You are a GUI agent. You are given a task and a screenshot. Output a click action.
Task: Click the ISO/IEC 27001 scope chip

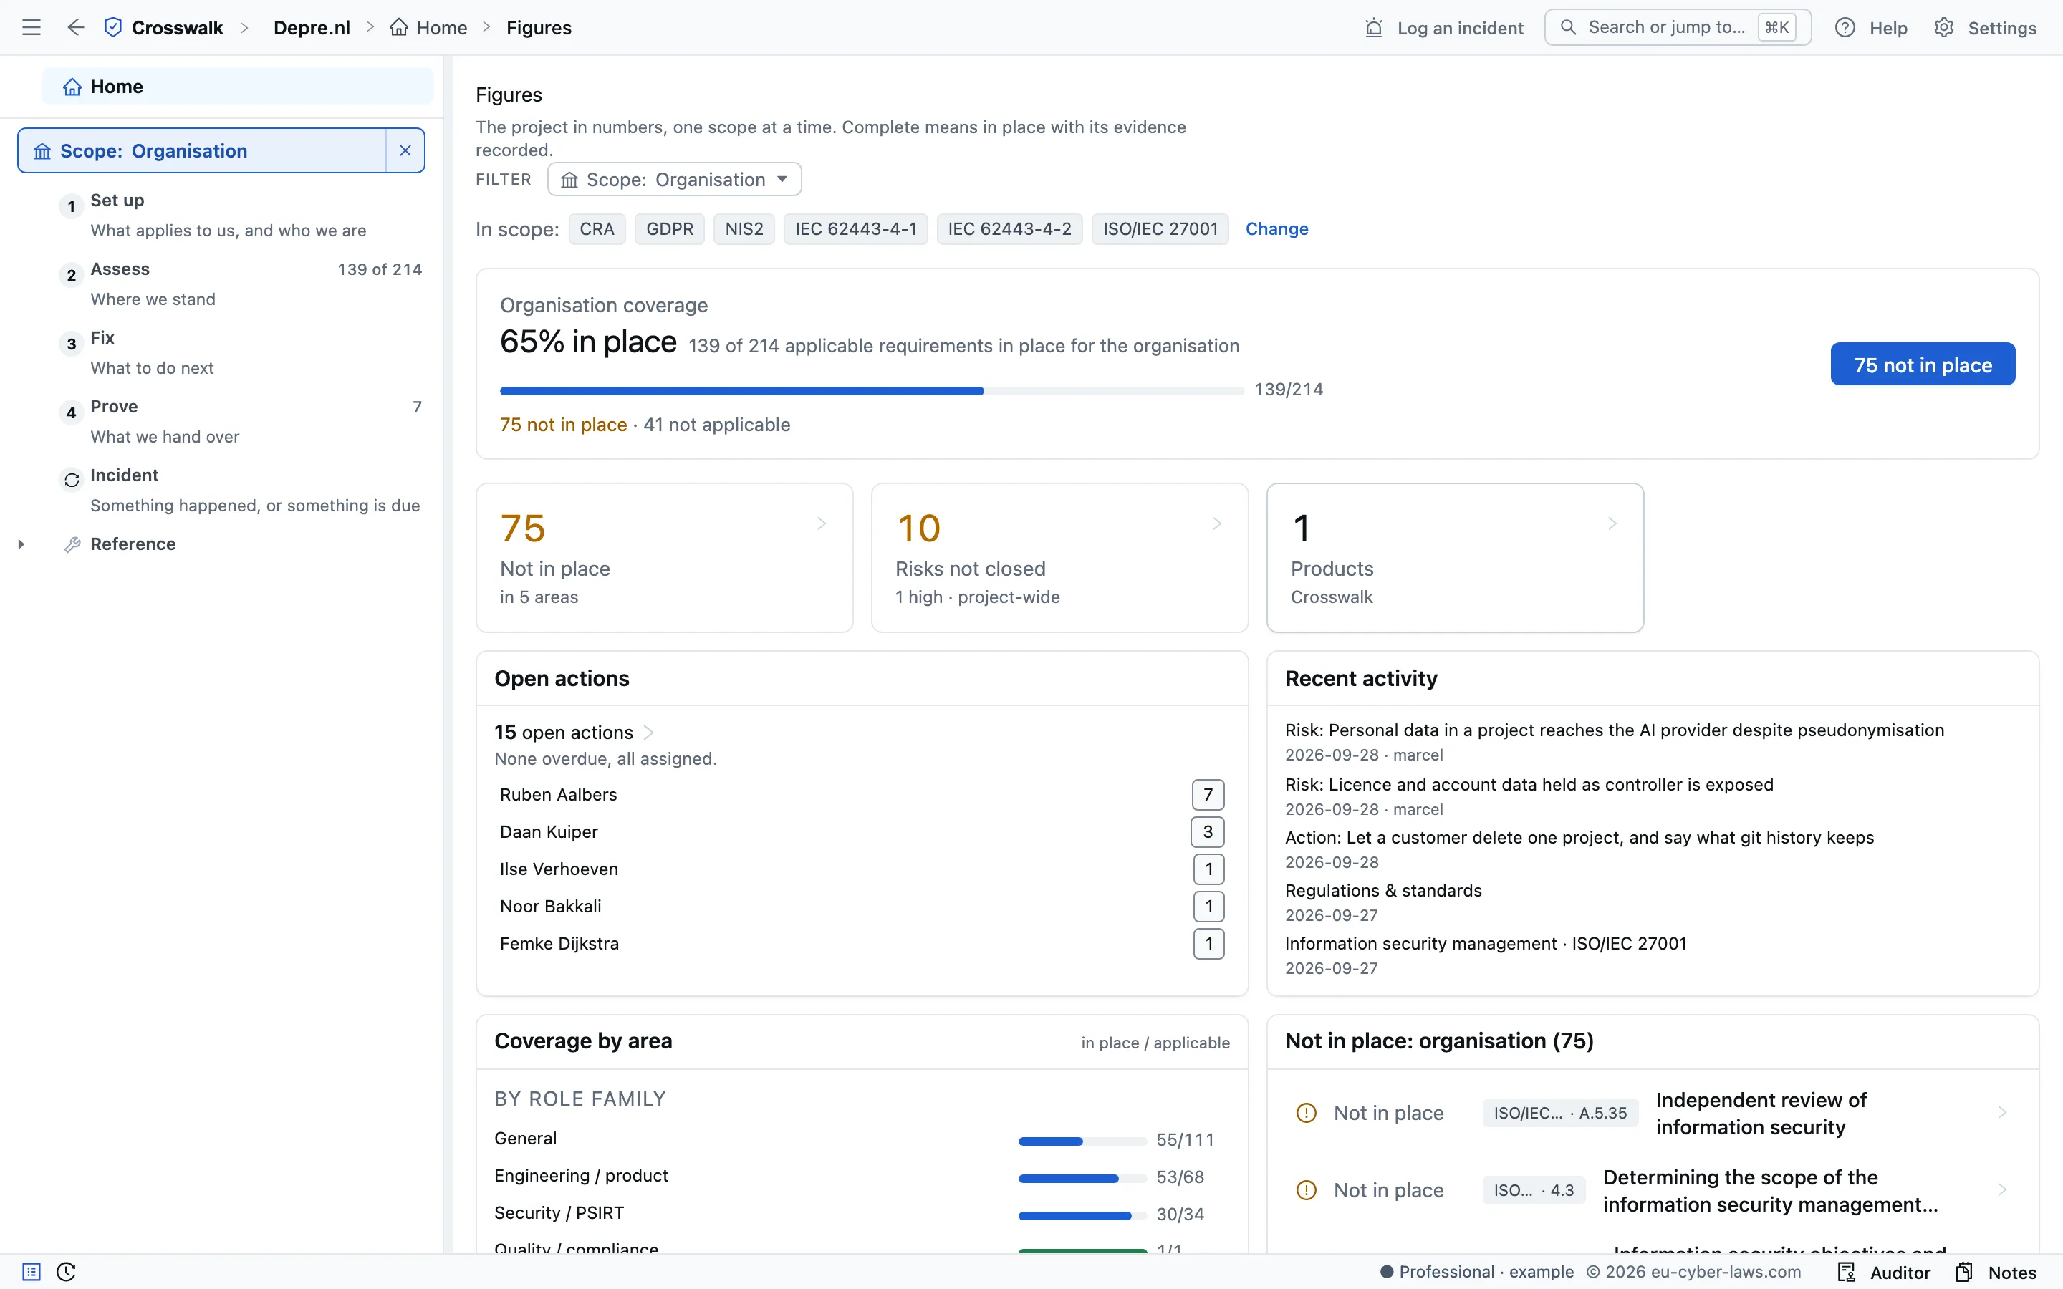click(x=1160, y=228)
